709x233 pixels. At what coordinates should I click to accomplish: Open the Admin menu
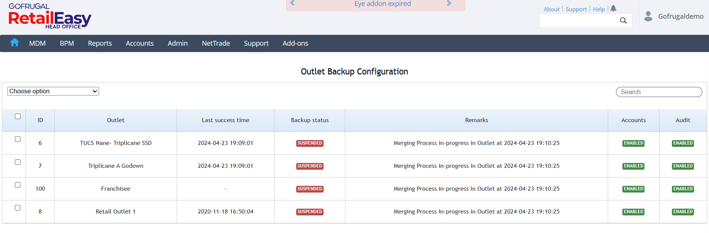[178, 43]
